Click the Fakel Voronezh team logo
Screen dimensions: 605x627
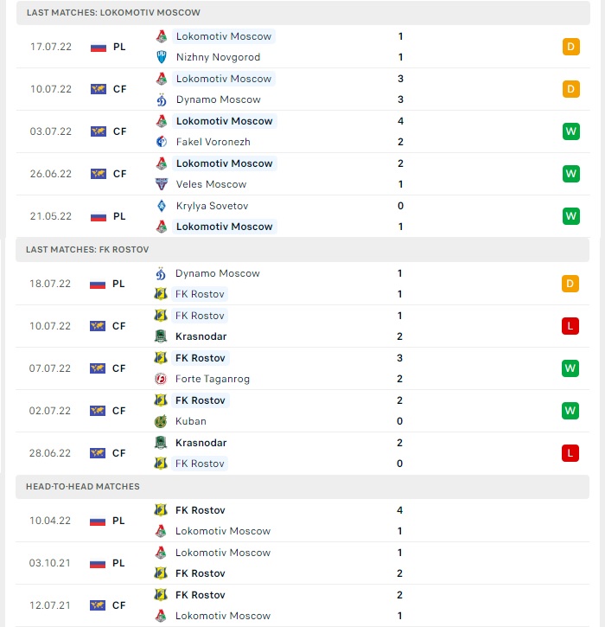click(x=162, y=142)
